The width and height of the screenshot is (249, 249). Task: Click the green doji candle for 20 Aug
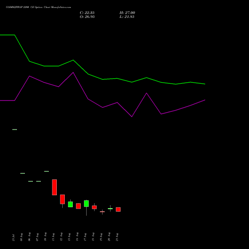tap(110, 209)
